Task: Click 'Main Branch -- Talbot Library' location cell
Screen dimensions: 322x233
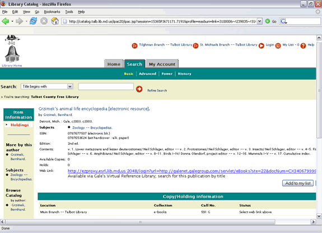Action: point(63,212)
